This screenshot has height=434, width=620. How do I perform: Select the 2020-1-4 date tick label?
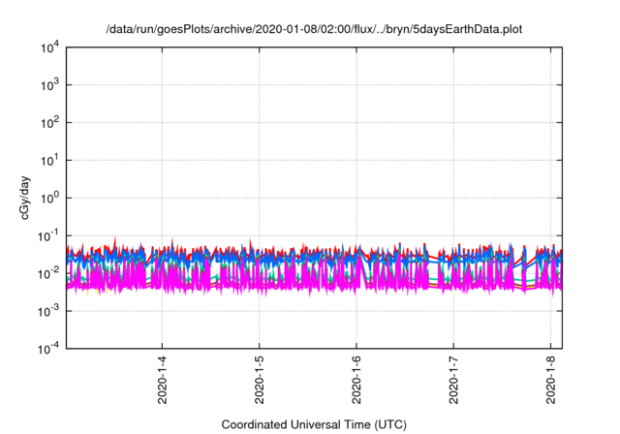162,380
